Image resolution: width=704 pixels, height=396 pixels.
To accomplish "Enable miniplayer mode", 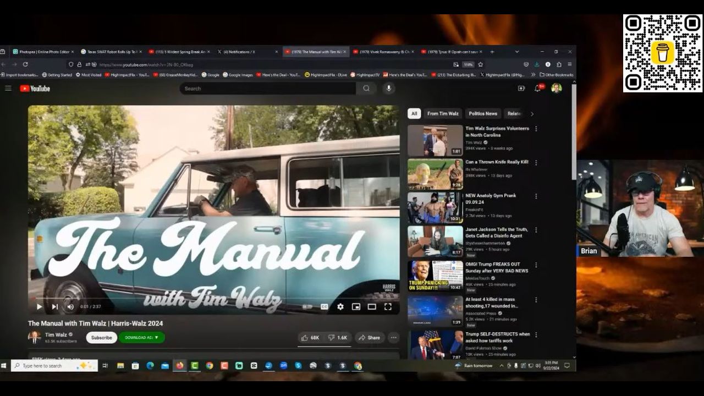I will click(356, 307).
